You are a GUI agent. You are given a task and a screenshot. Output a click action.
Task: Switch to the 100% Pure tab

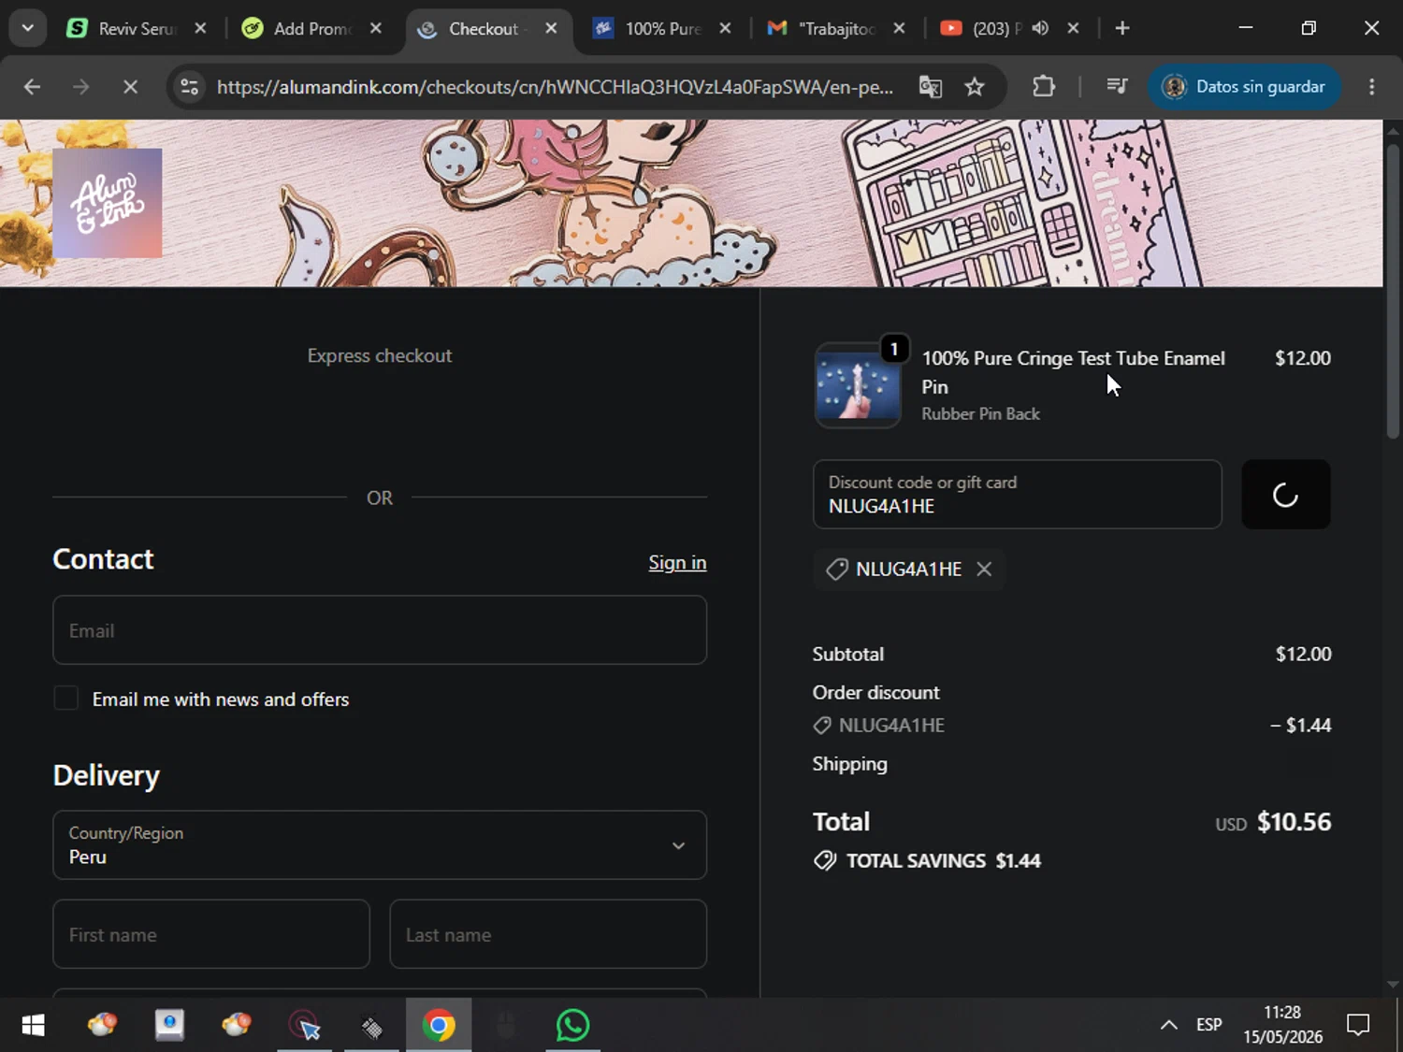662,29
